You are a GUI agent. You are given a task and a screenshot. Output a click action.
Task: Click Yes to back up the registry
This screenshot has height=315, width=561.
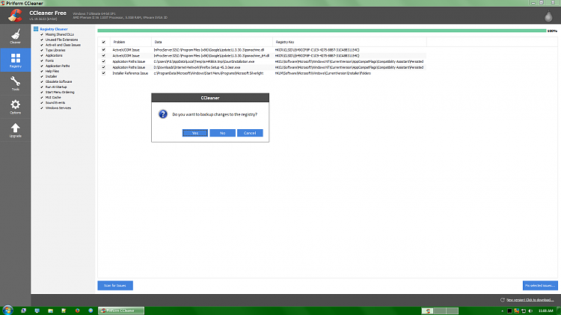195,133
